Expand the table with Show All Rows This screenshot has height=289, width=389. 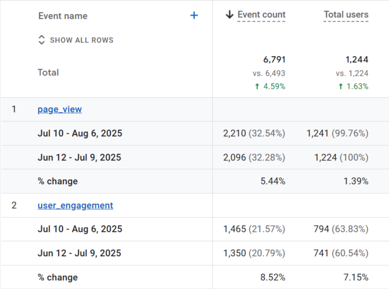tap(76, 40)
